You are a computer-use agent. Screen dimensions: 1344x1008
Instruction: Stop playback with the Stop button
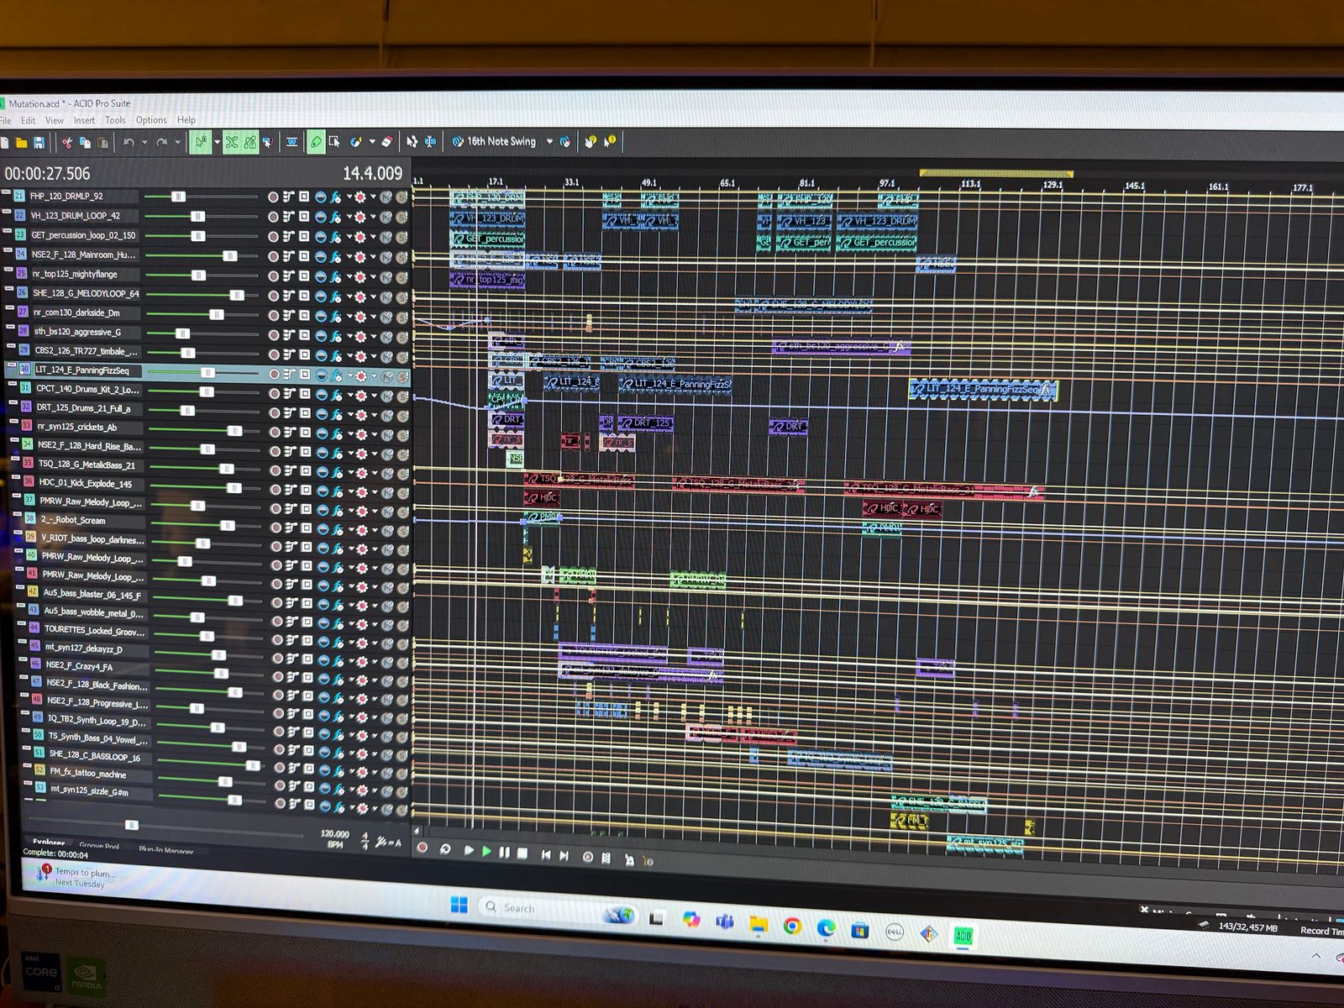point(522,853)
